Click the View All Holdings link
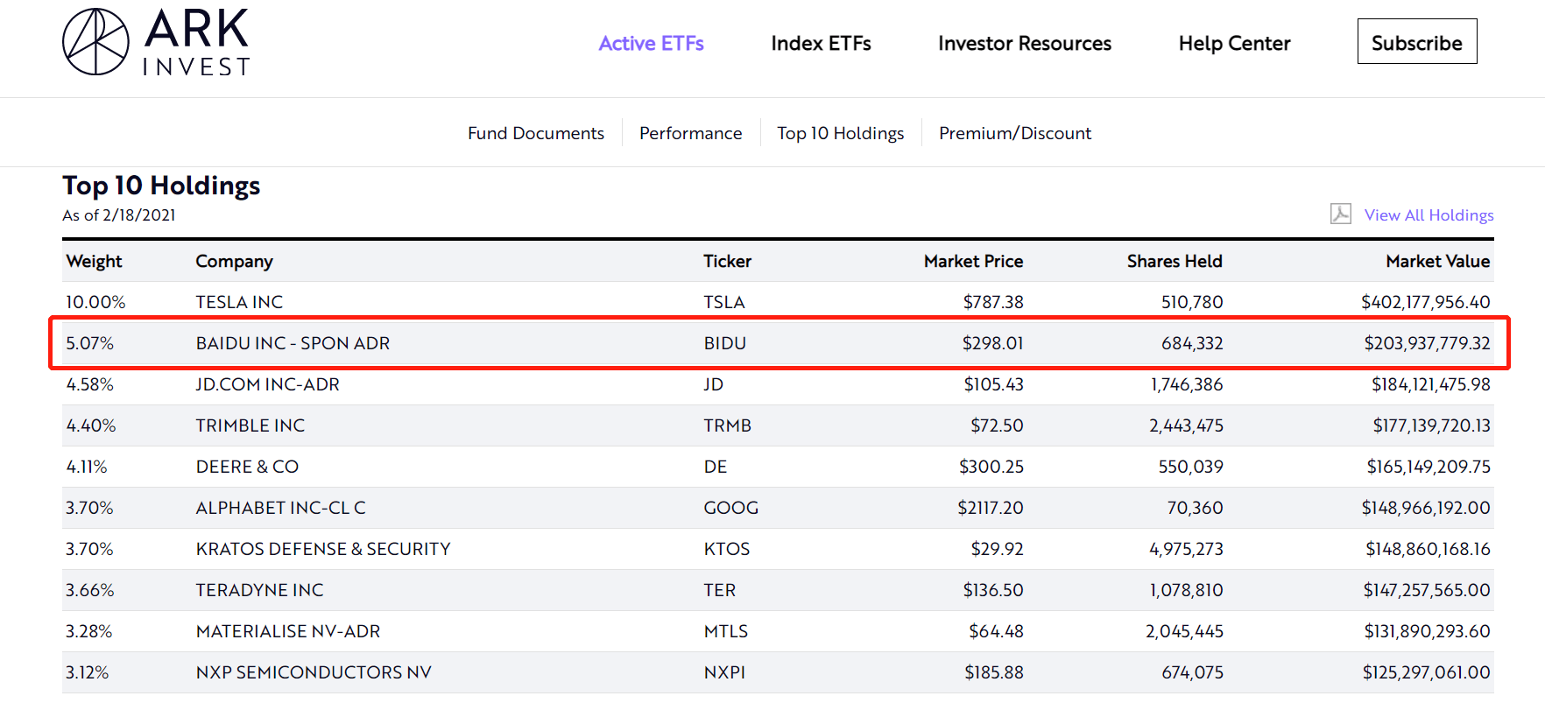This screenshot has height=710, width=1545. coord(1429,215)
